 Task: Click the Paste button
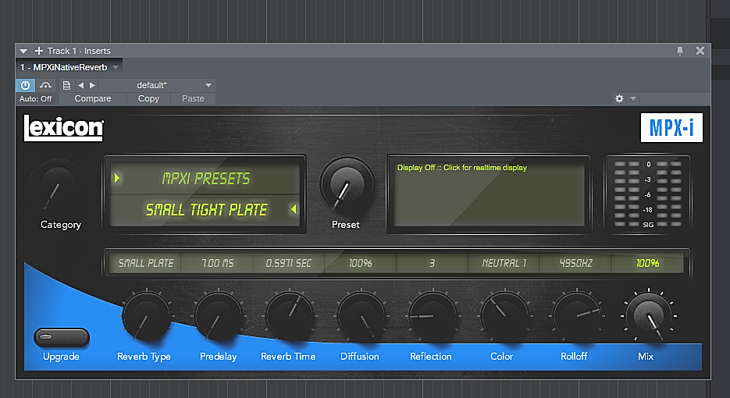click(193, 98)
